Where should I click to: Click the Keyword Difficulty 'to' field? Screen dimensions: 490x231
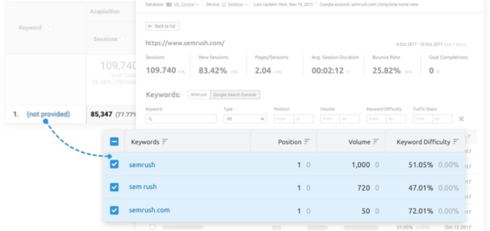pos(396,119)
